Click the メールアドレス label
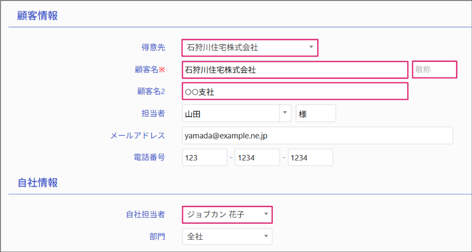The height and width of the screenshot is (252, 472). (138, 136)
